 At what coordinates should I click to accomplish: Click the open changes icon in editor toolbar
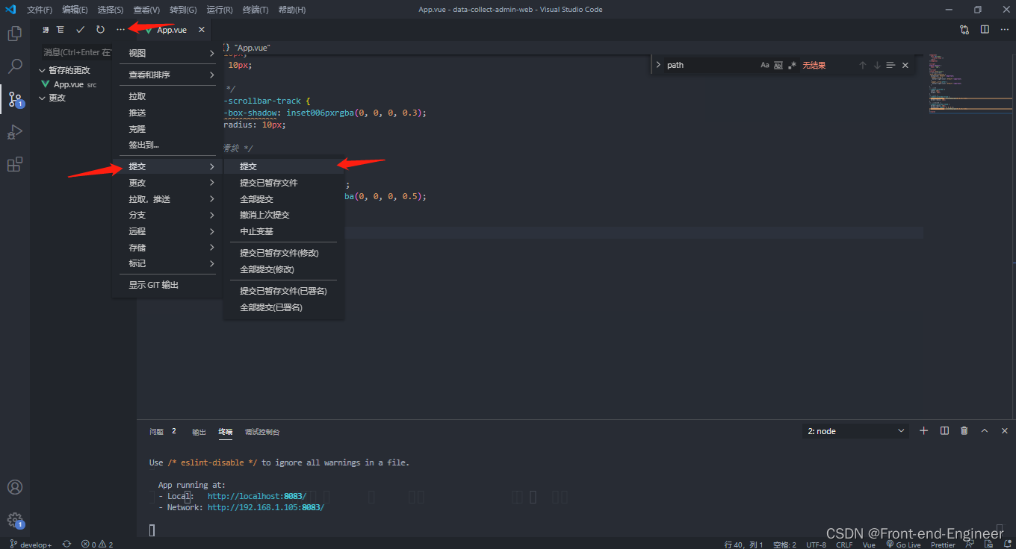coord(964,30)
